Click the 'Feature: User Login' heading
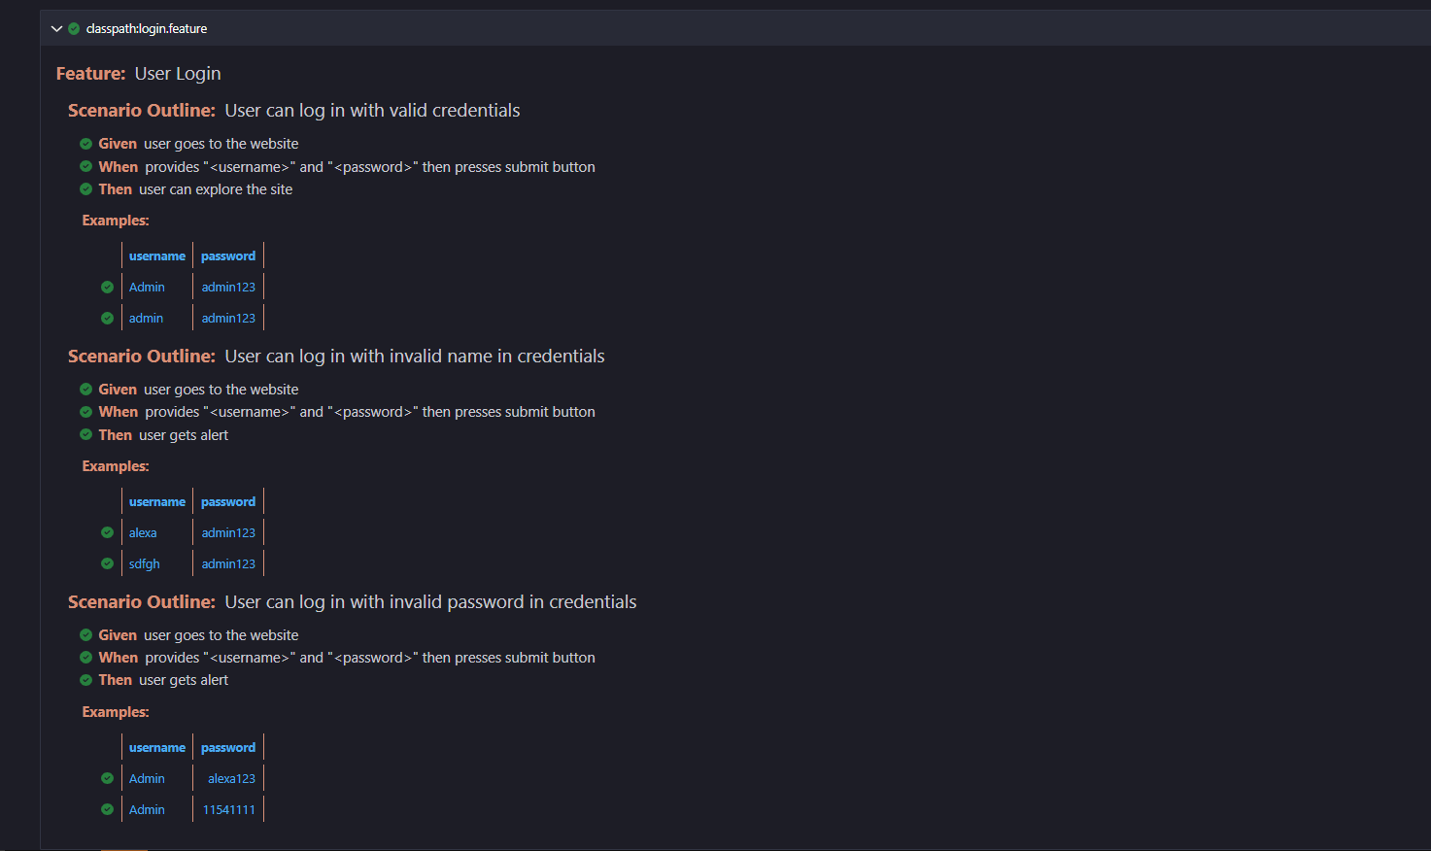This screenshot has height=851, width=1431. pyautogui.click(x=139, y=74)
